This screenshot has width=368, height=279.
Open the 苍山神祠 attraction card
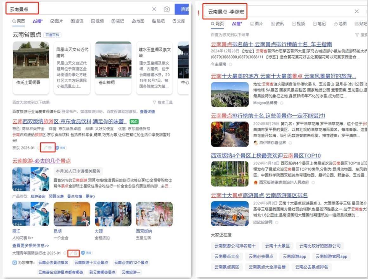click(x=113, y=67)
